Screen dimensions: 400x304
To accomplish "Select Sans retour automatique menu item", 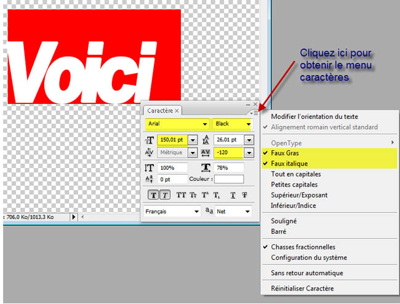I will [330, 273].
